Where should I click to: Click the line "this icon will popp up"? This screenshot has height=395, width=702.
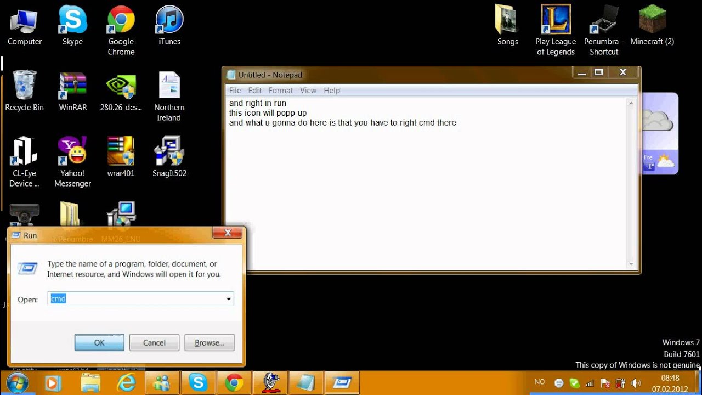point(268,113)
